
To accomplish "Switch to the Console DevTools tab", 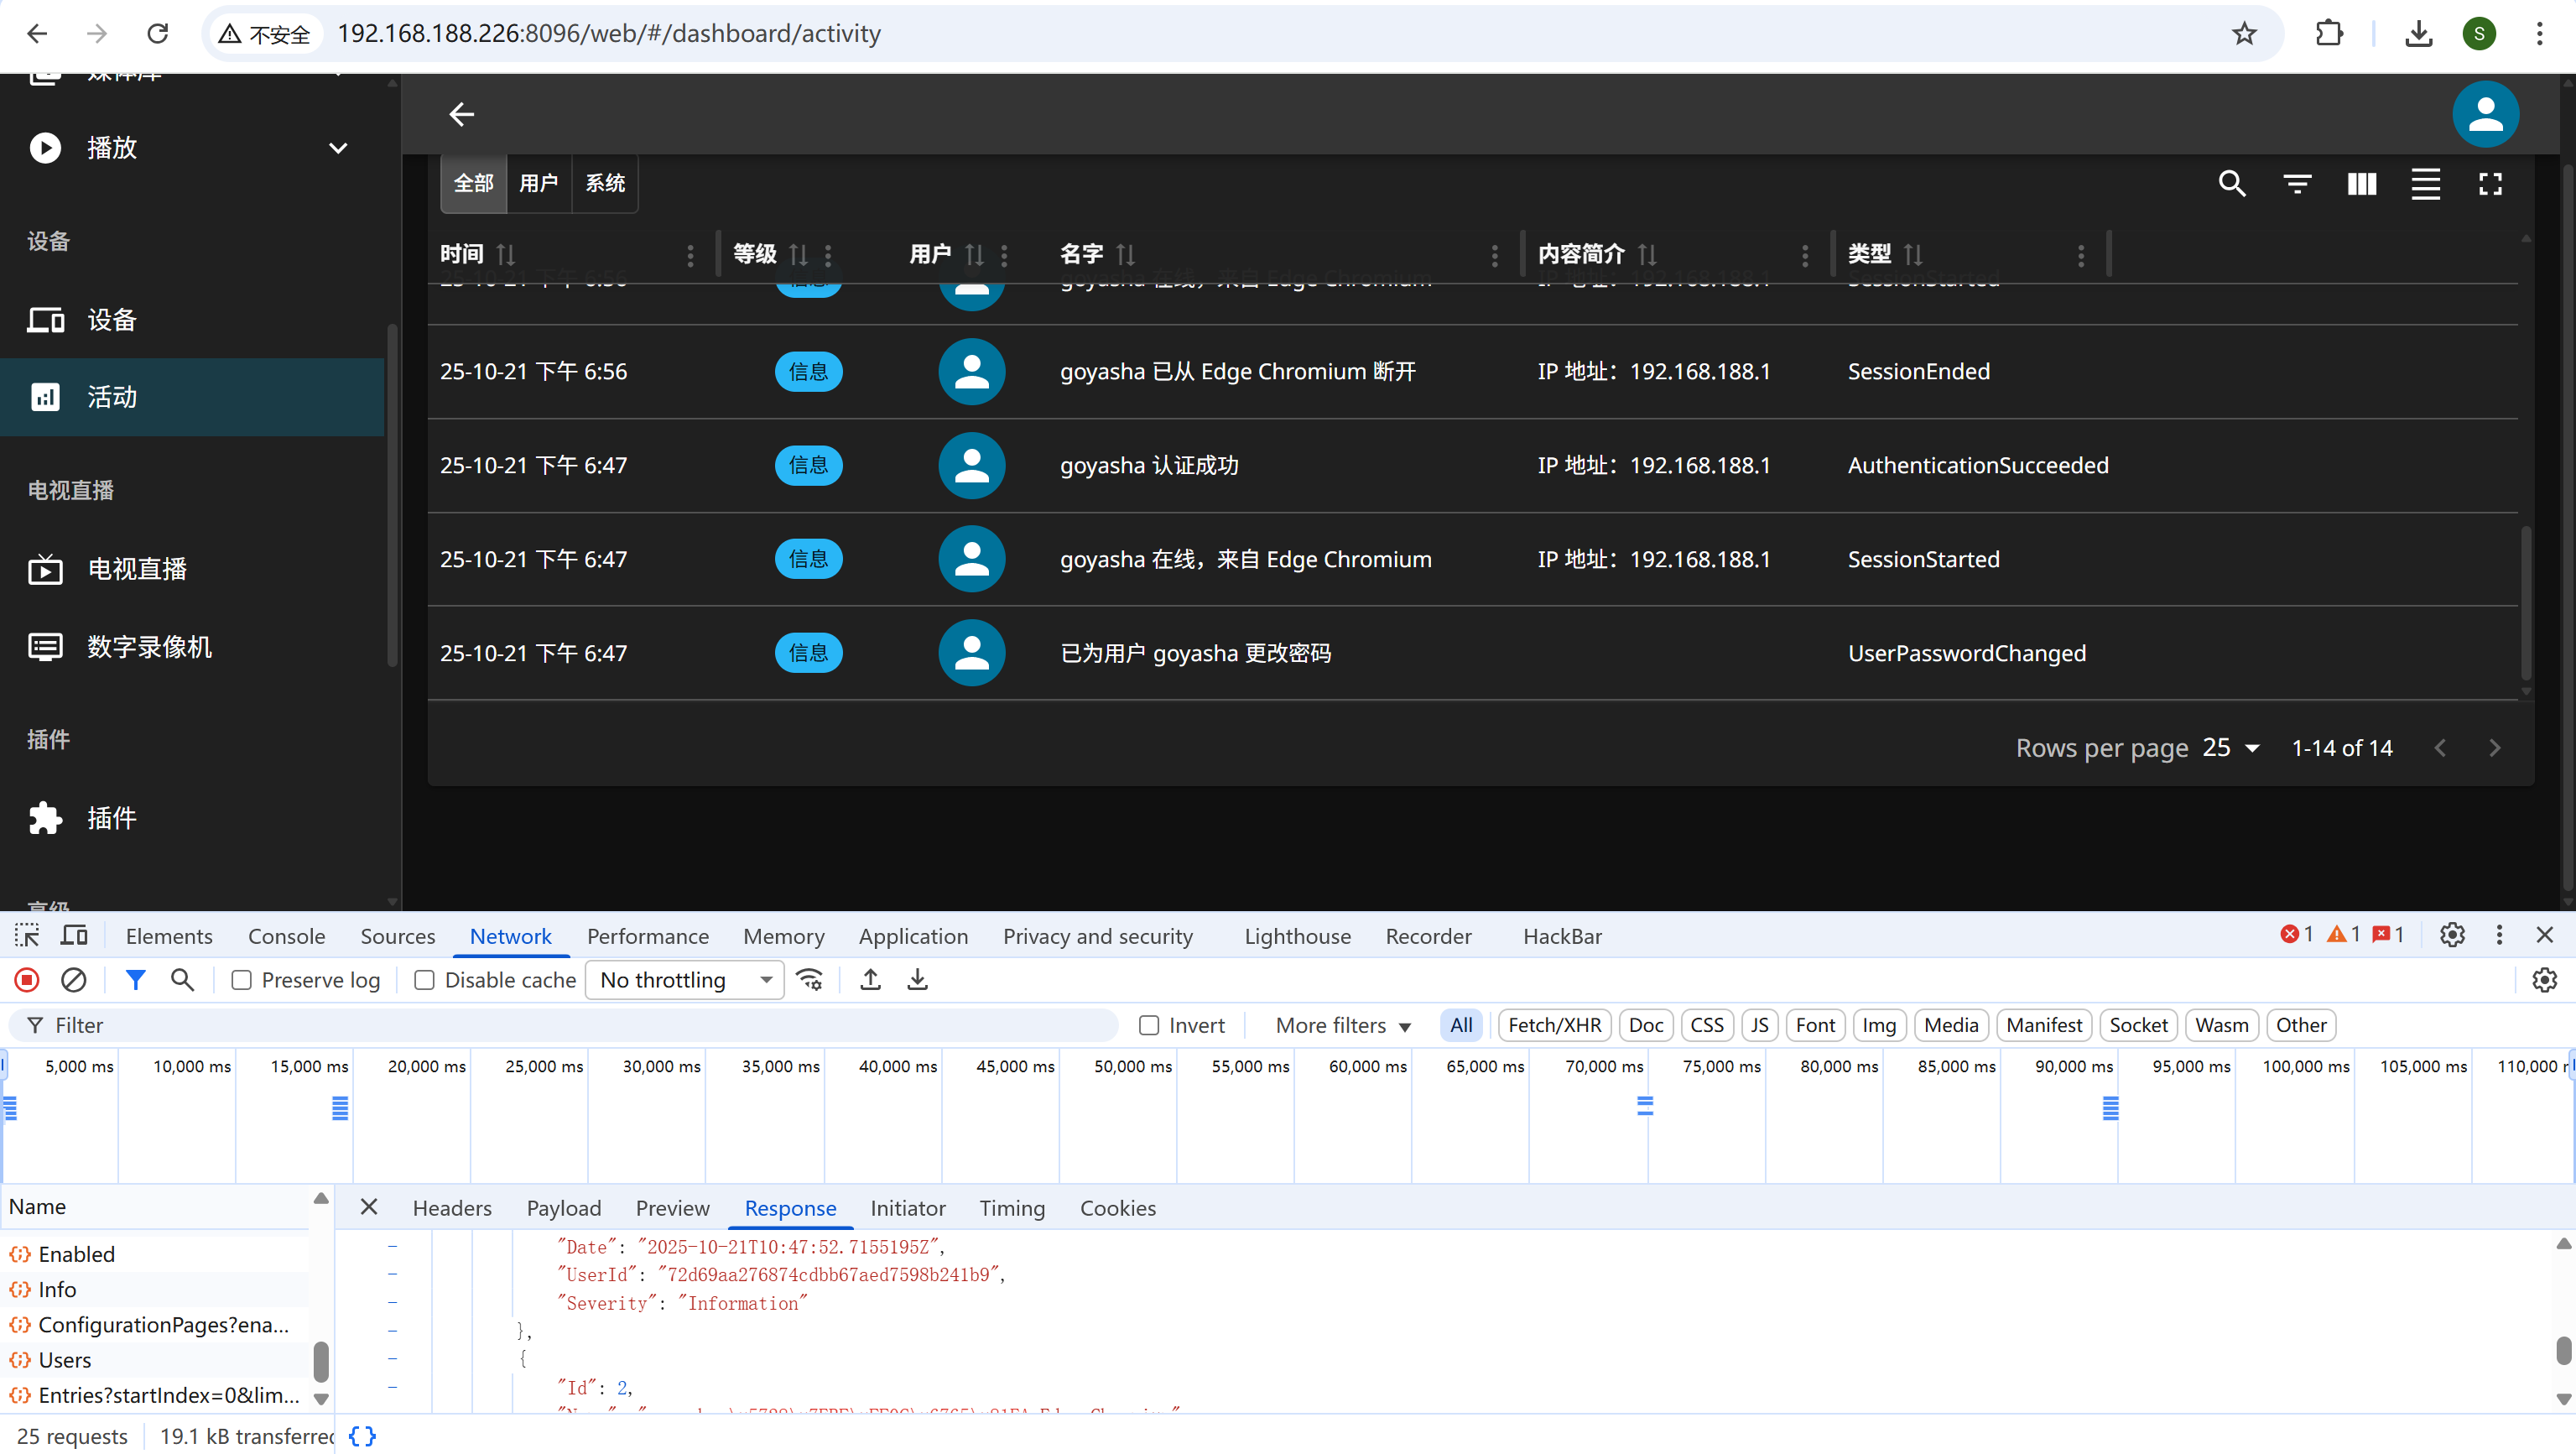I will (x=286, y=936).
